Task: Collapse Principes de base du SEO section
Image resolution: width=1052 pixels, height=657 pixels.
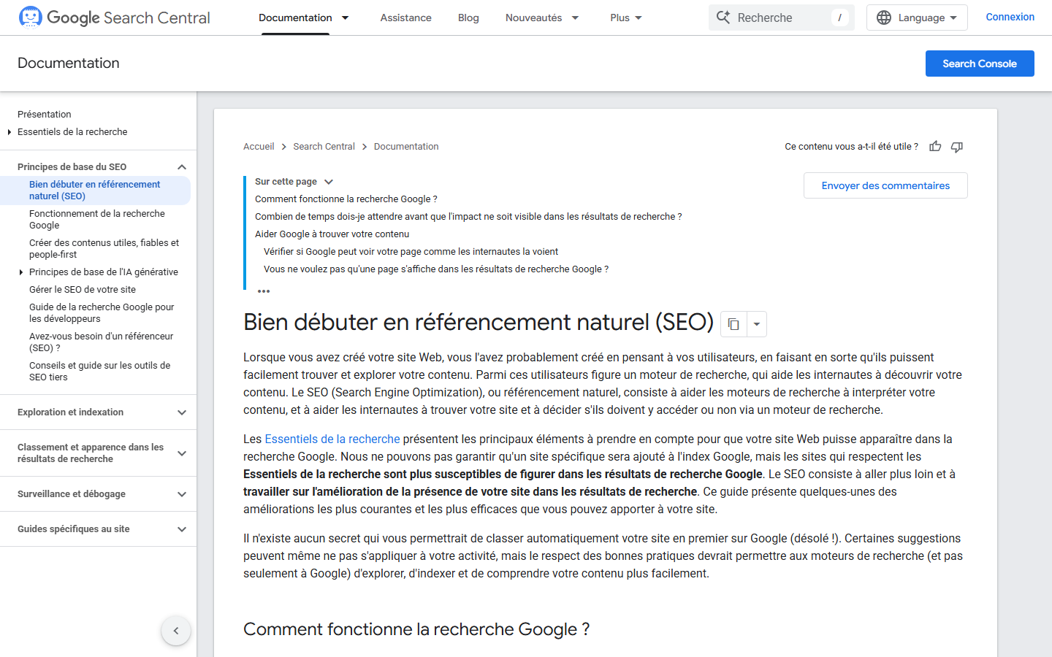Action: pyautogui.click(x=182, y=167)
